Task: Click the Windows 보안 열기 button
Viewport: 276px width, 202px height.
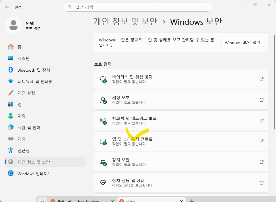Action: tap(243, 42)
